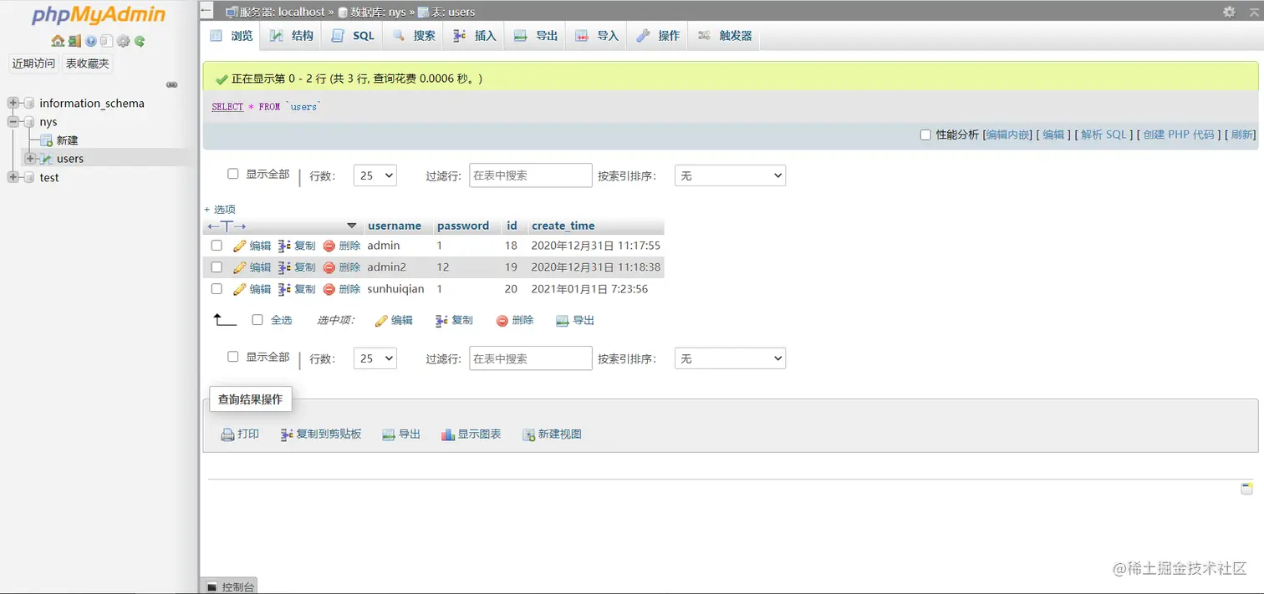Go to phpMyAdmin home via house icon
This screenshot has width=1264, height=594.
click(x=58, y=41)
